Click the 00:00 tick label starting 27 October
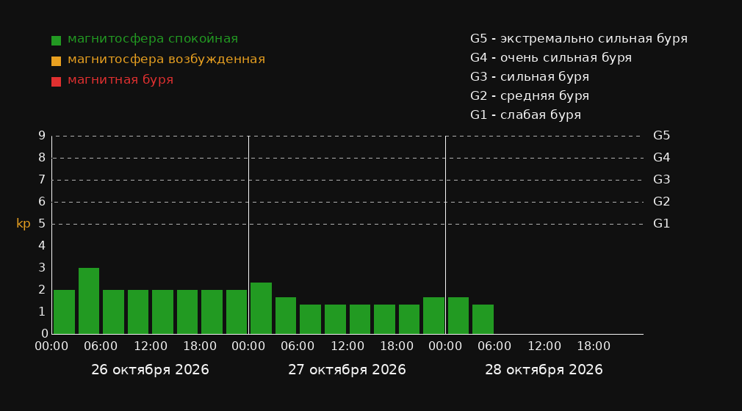Screen dimensions: 742x411 pyautogui.click(x=248, y=346)
